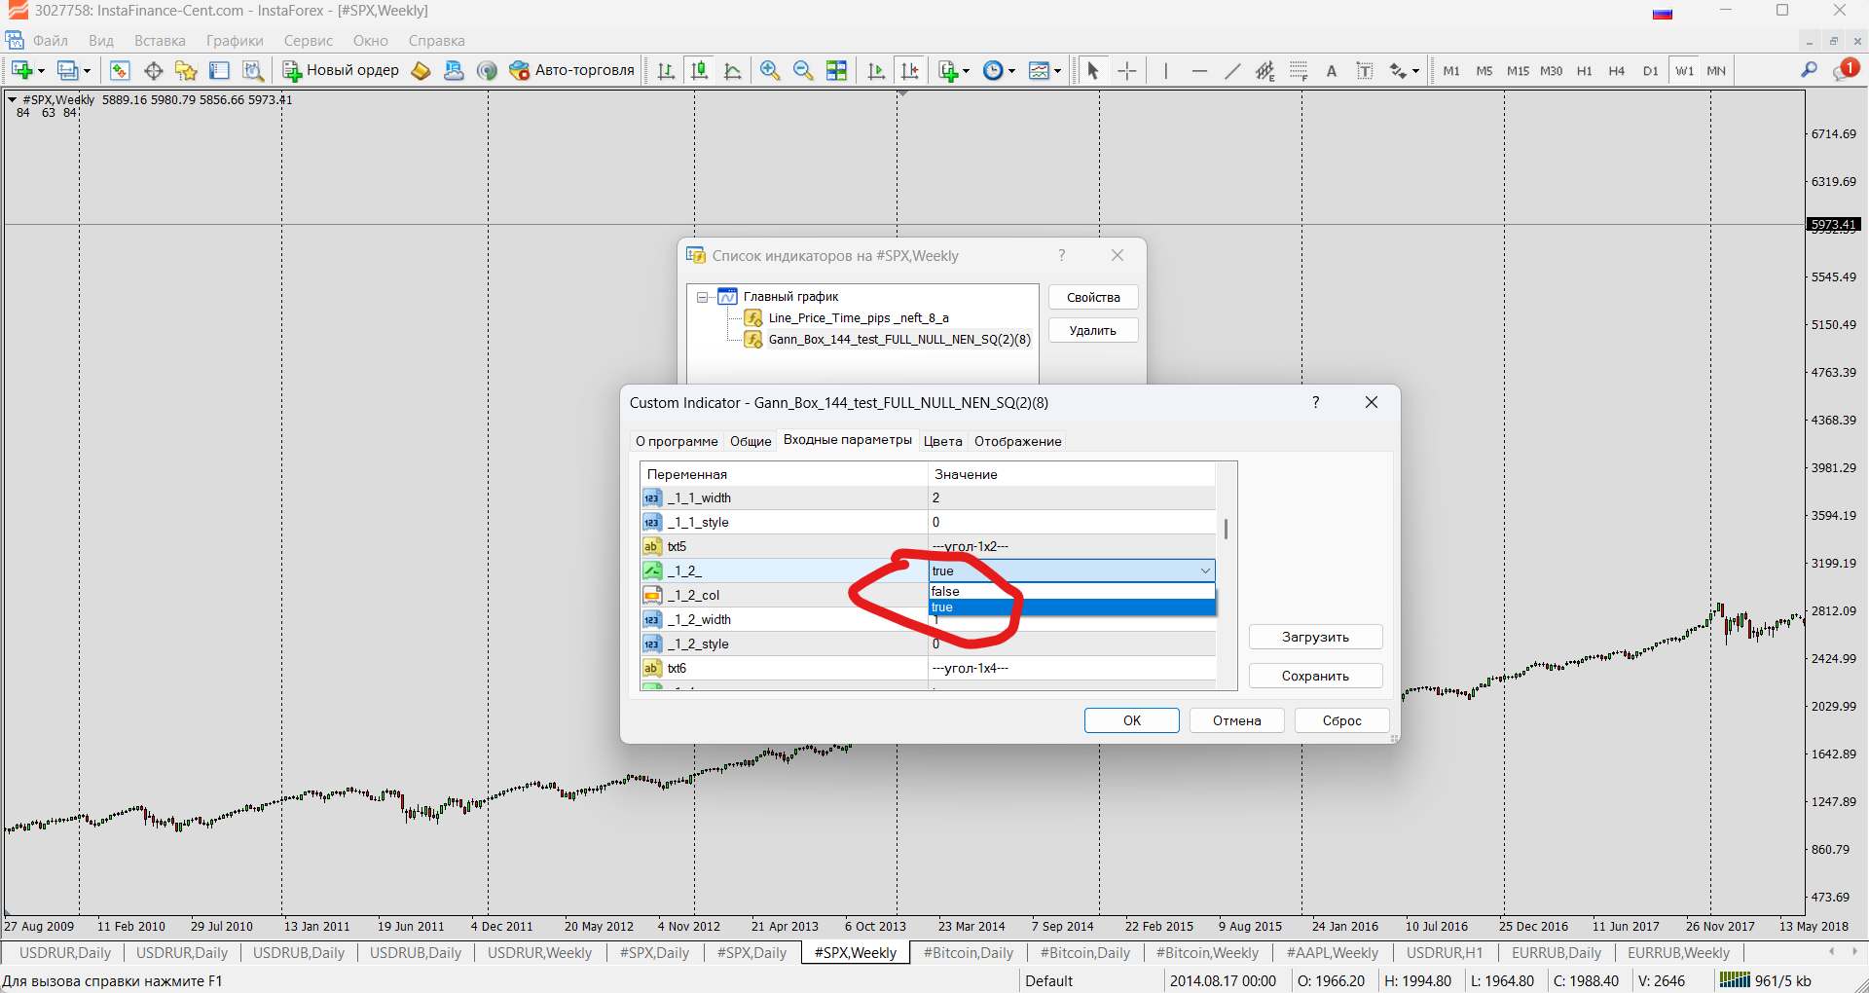Select Line_Price_Time_pips _neft_8_a indicator
The image size is (1869, 993).
click(858, 318)
